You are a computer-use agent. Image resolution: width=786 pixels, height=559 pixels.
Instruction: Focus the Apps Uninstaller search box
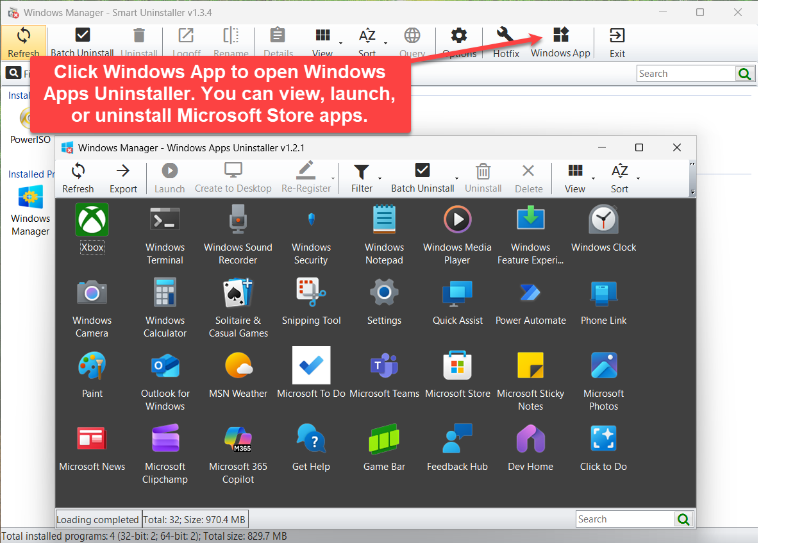625,519
